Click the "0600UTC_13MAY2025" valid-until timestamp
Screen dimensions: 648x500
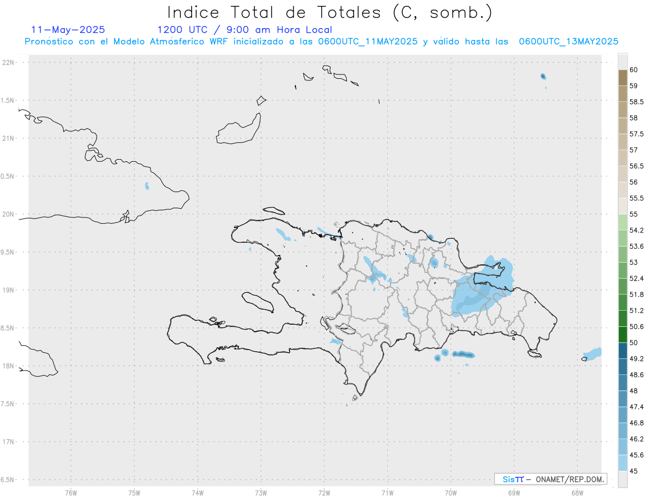(569, 42)
